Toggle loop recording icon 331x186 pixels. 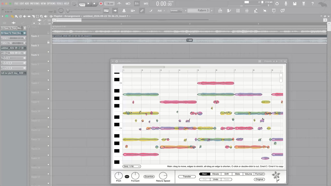click(x=146, y=4)
